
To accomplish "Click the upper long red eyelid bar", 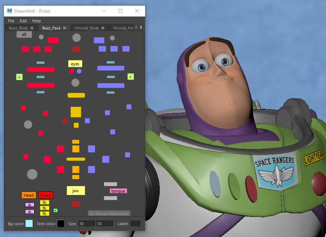I will point(41,69).
